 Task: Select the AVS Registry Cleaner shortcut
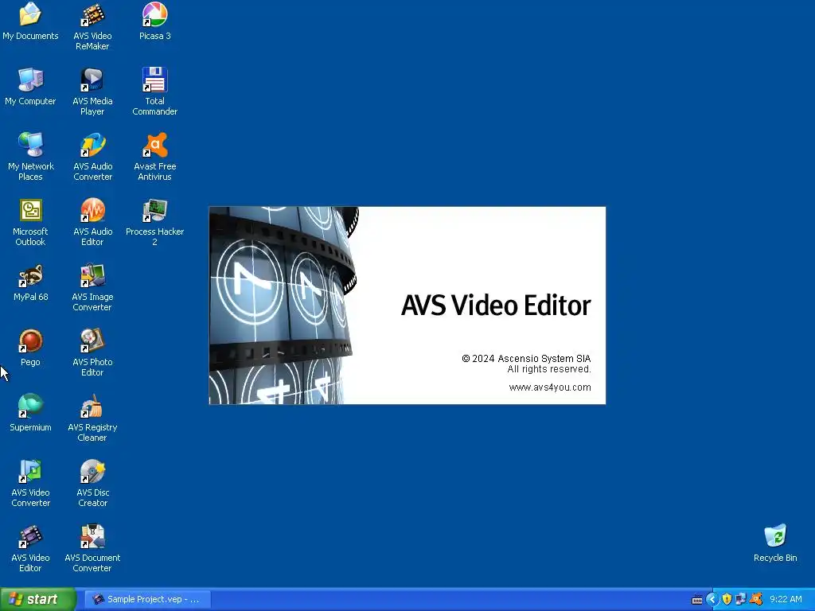tap(92, 418)
